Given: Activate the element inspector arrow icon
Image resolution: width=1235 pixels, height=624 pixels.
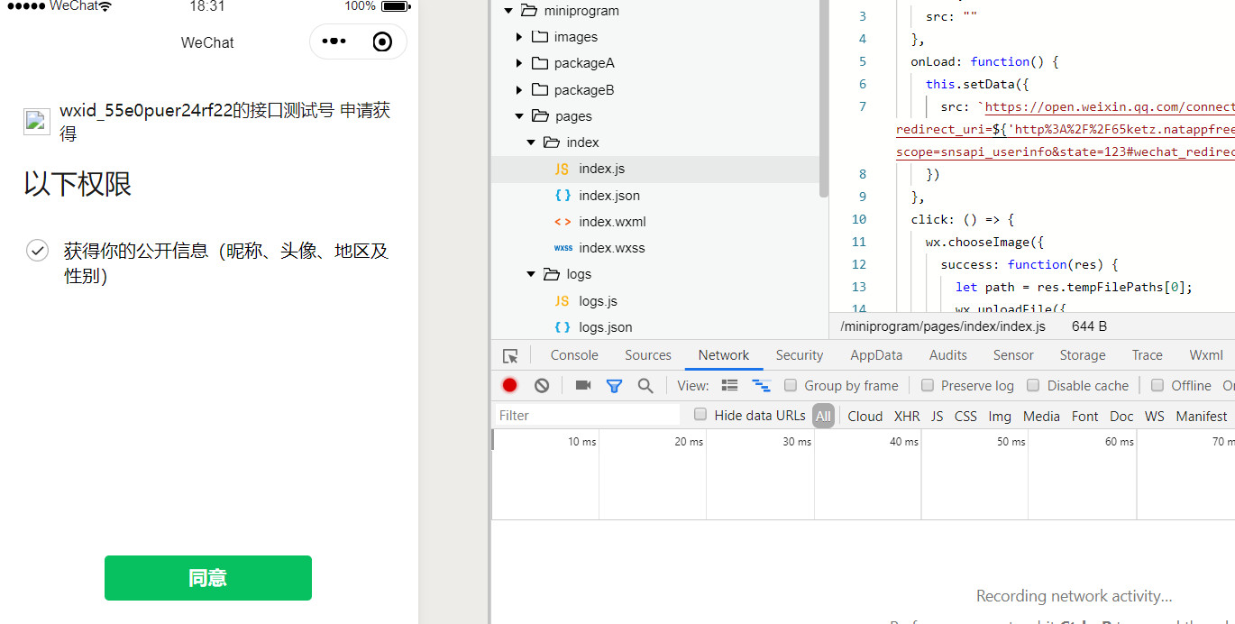Looking at the screenshot, I should point(510,356).
